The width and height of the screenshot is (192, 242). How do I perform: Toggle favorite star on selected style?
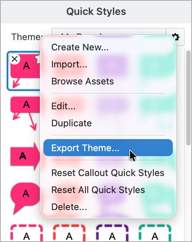38,59
